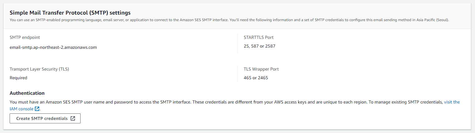Click the sentence beginning 'You can use an SMTP-enabled'
This screenshot has width=475, height=133.
[x=124, y=20]
